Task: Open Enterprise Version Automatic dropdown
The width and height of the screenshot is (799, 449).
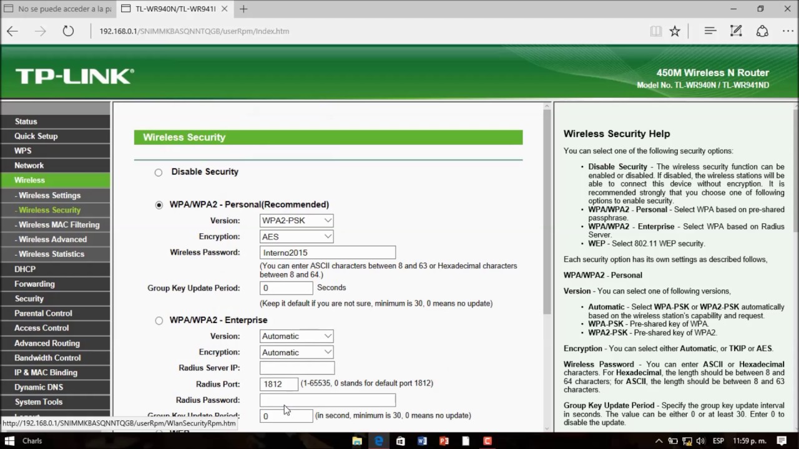Action: click(x=297, y=336)
